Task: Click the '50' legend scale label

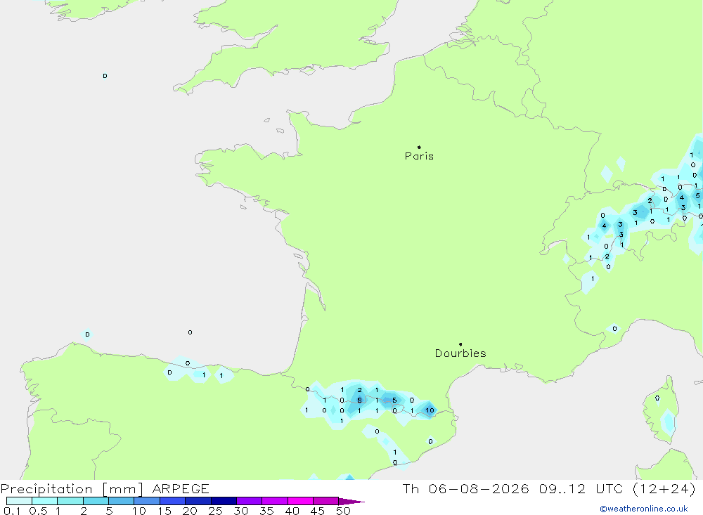Action: [x=343, y=511]
